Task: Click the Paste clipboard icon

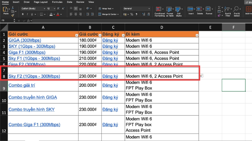Action: tap(6, 10)
